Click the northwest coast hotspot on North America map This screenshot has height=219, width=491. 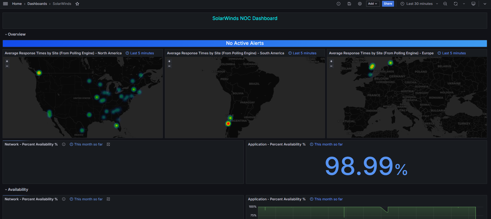(39, 73)
